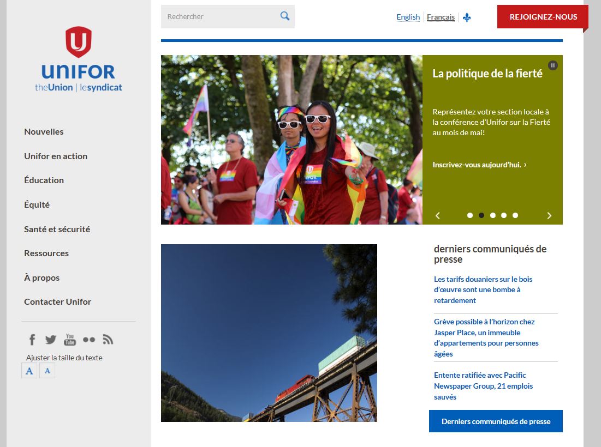Decrease text size with small A

[x=47, y=371]
